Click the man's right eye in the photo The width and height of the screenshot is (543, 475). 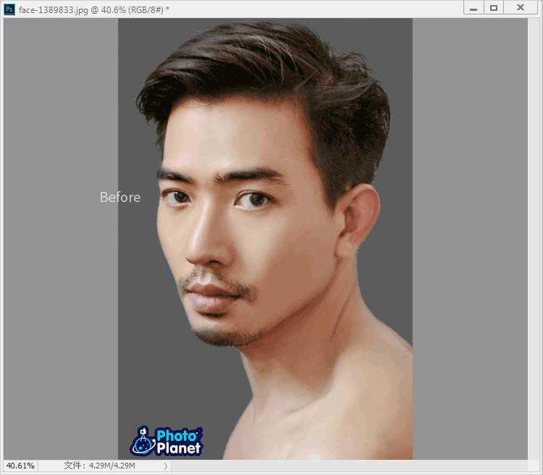(176, 197)
